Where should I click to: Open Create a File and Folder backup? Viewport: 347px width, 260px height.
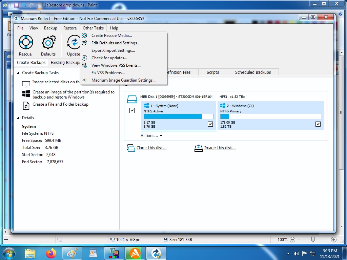click(60, 104)
